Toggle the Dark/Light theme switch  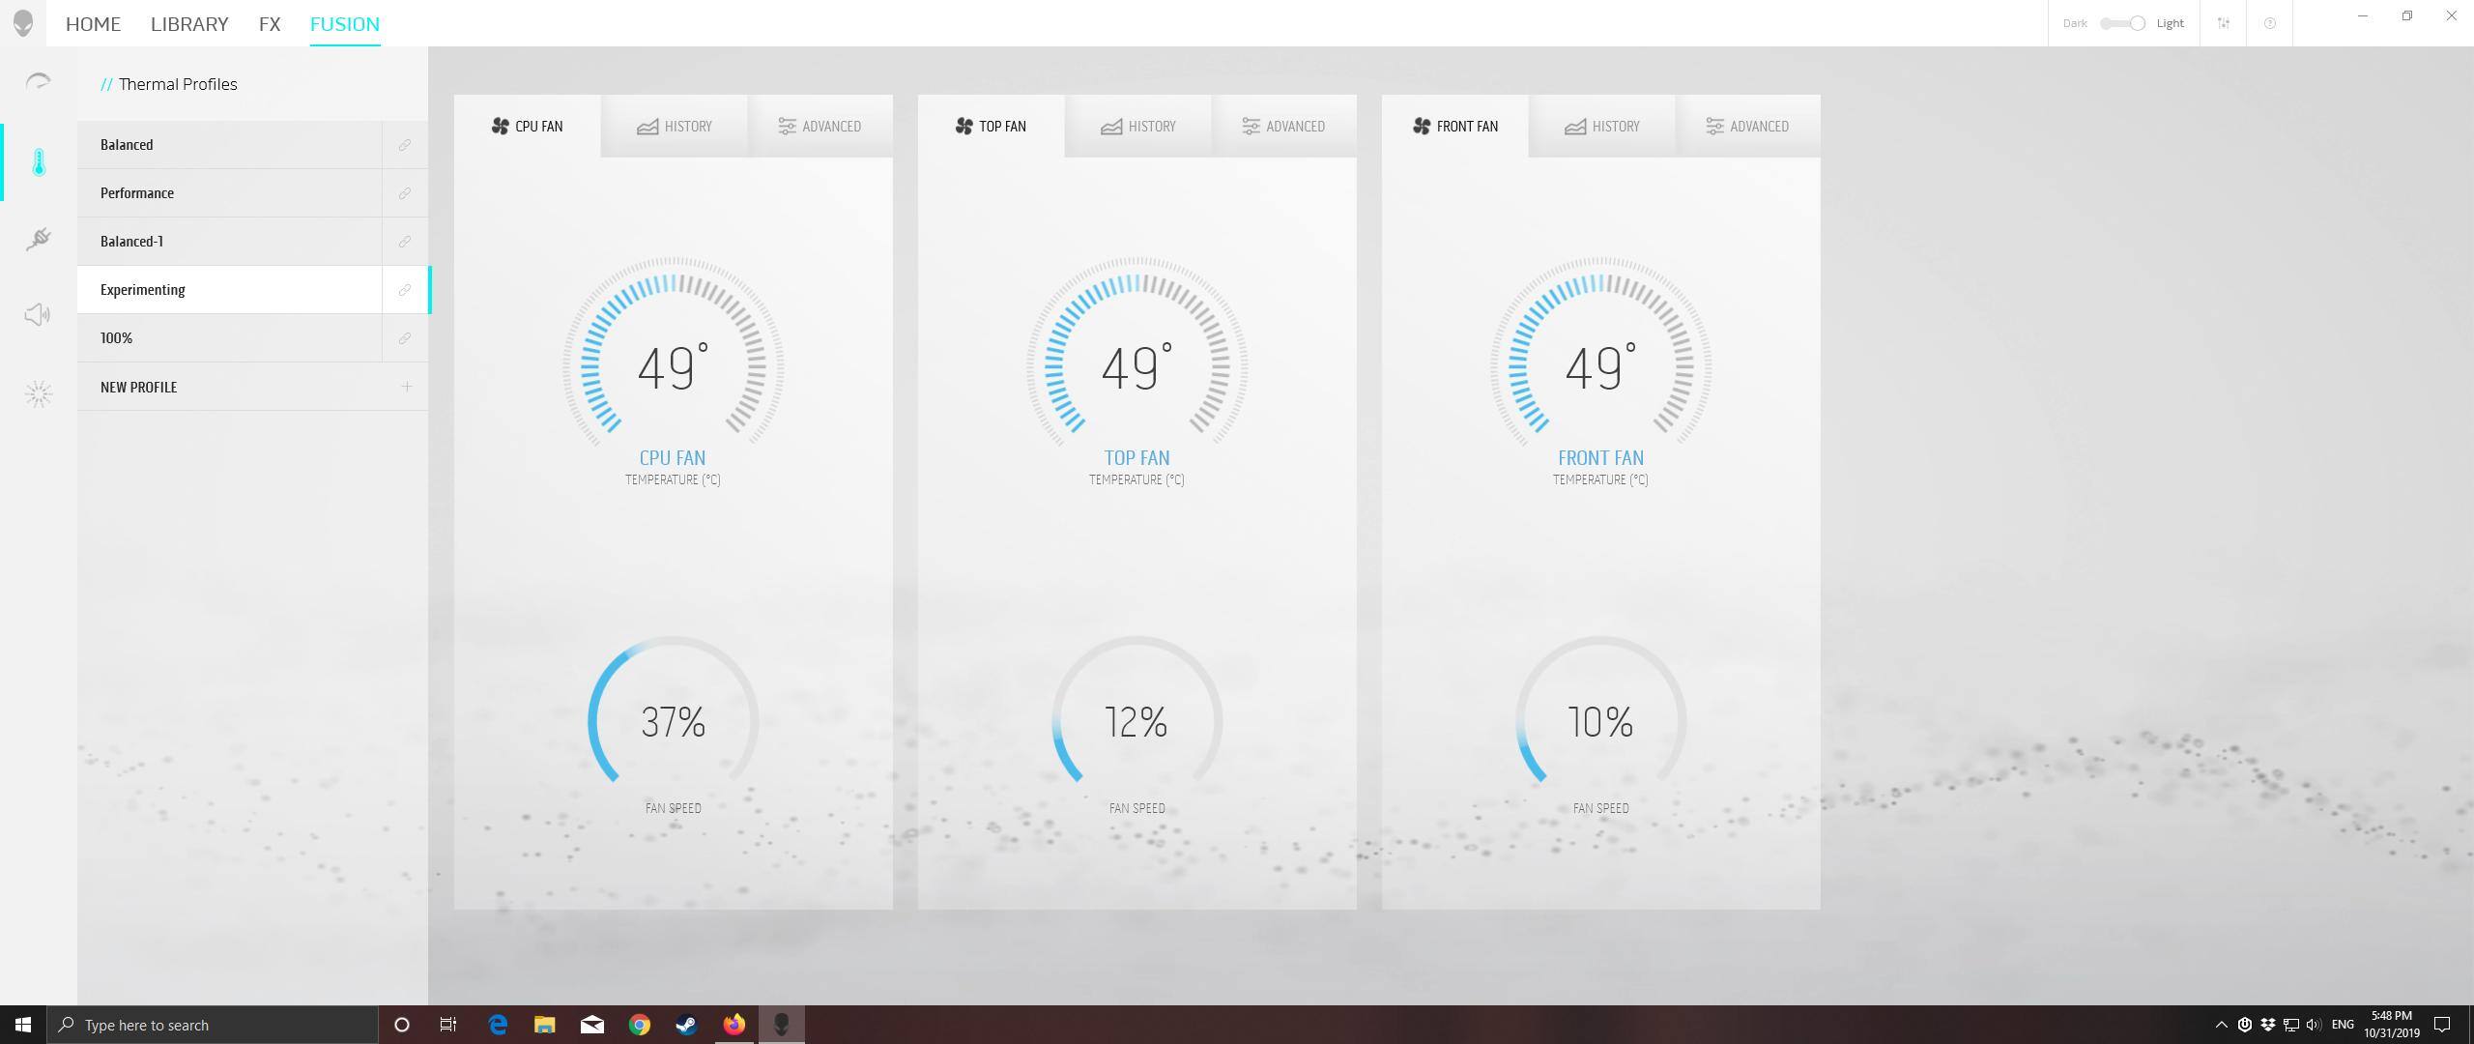2123,23
